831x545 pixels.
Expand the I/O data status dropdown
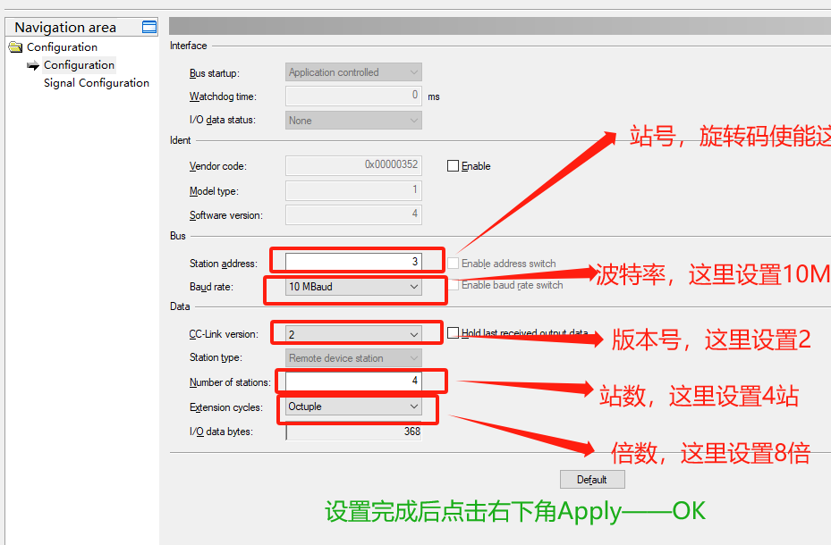[353, 120]
